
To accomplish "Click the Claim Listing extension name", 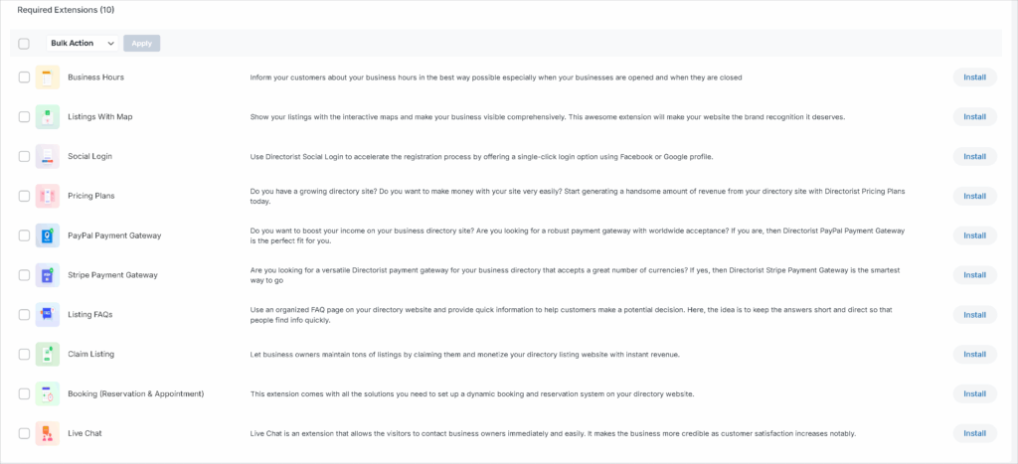I will click(x=90, y=355).
